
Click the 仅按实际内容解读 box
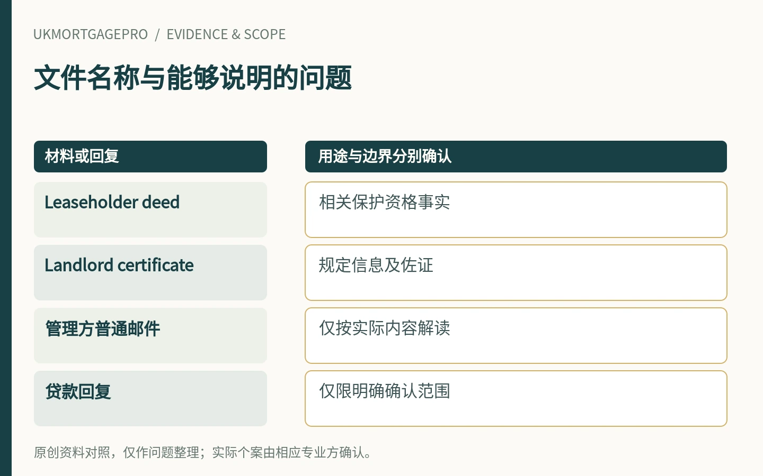click(x=516, y=335)
